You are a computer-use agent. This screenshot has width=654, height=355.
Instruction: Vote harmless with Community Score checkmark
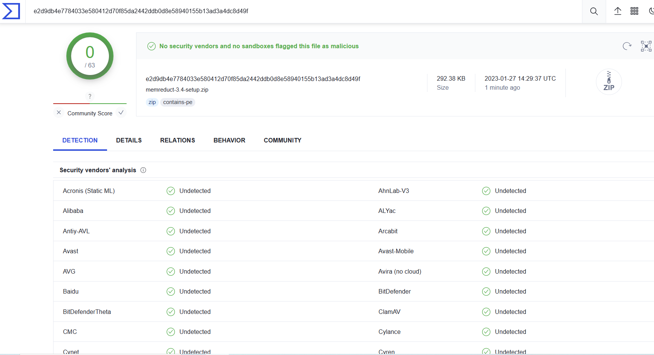[x=121, y=113]
